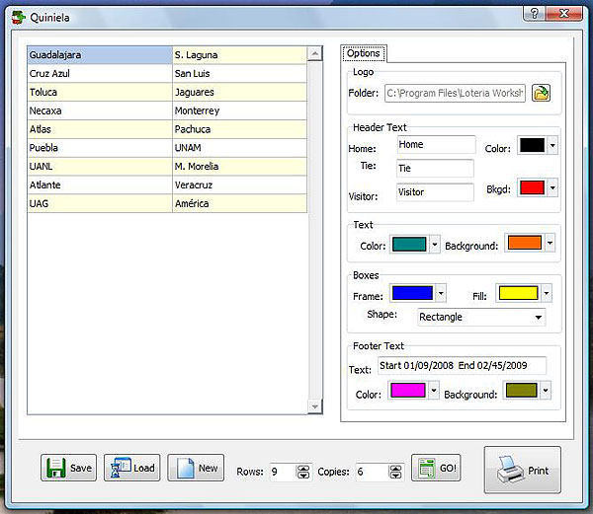Click the orange Text Background swatch
Image resolution: width=593 pixels, height=514 pixels.
click(523, 243)
